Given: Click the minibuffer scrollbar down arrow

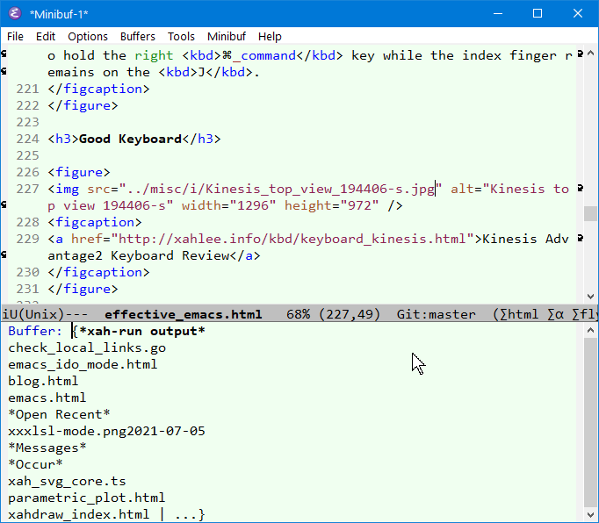Looking at the screenshot, I should pos(590,514).
